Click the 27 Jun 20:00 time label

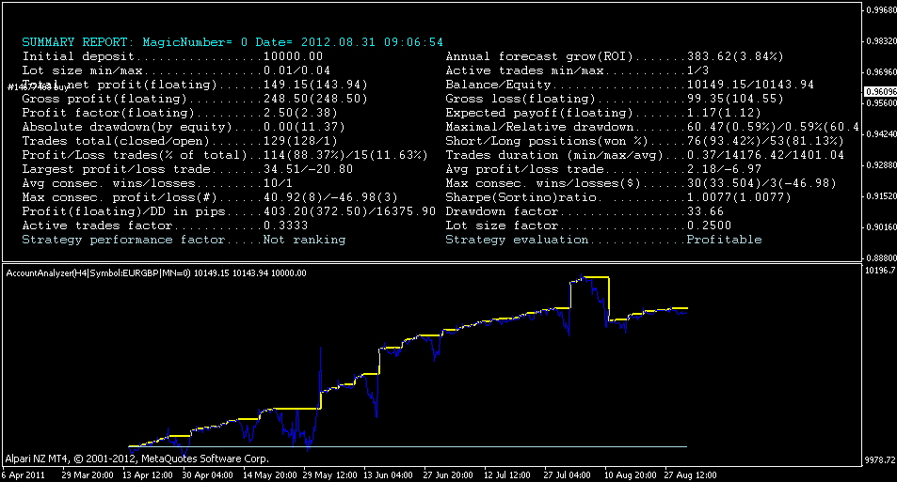448,475
